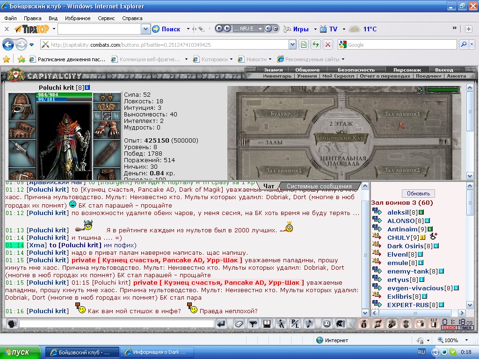The image size is (479, 359).
Task: Expand the TV toolbar dropdown
Action: [x=344, y=29]
